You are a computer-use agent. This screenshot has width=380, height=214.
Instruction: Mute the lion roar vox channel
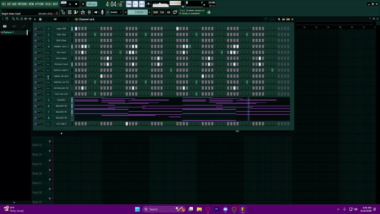point(35,94)
